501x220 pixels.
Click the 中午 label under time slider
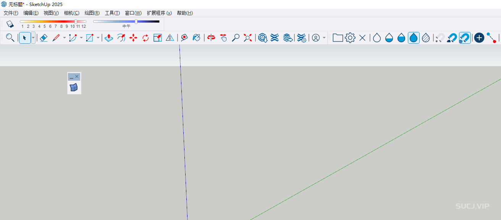[x=126, y=26]
